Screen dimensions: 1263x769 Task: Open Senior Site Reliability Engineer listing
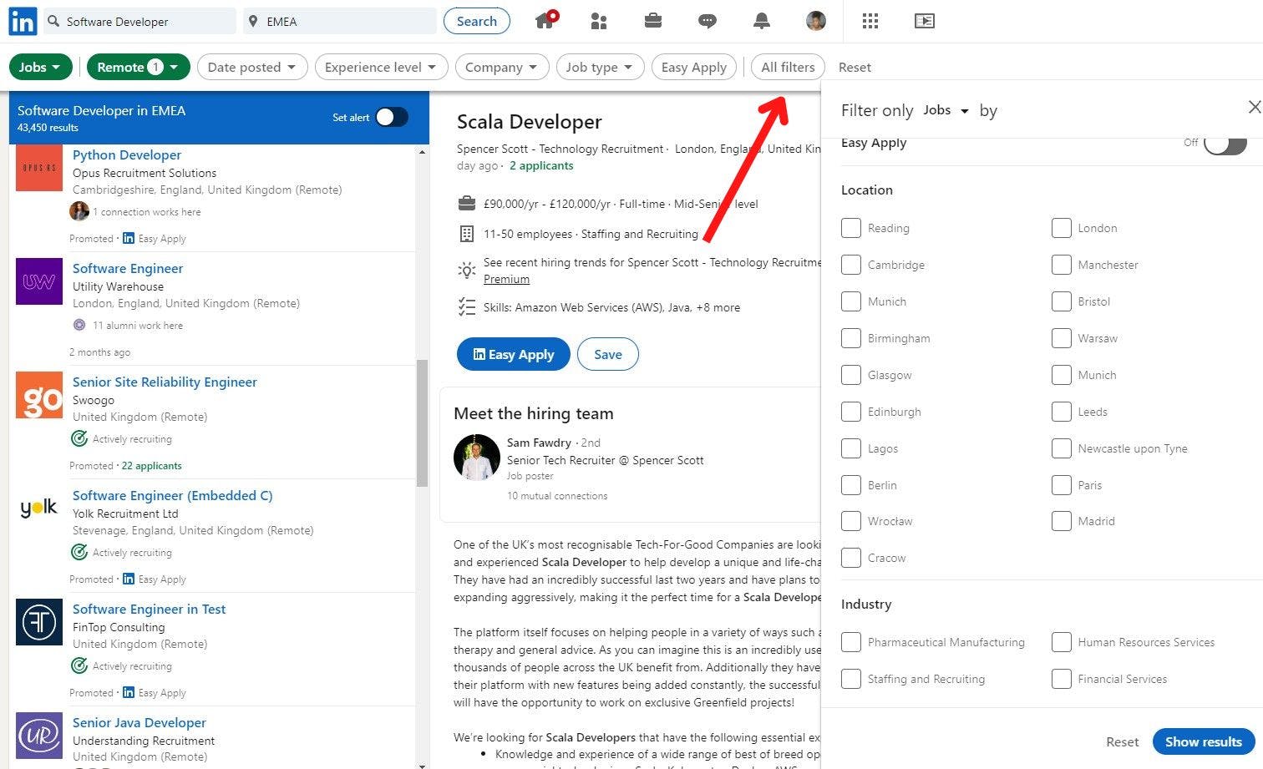click(x=165, y=382)
